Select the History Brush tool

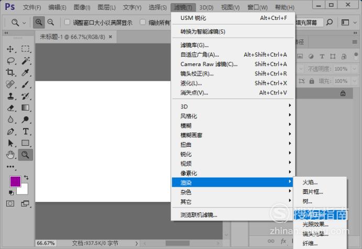[x=26, y=96]
